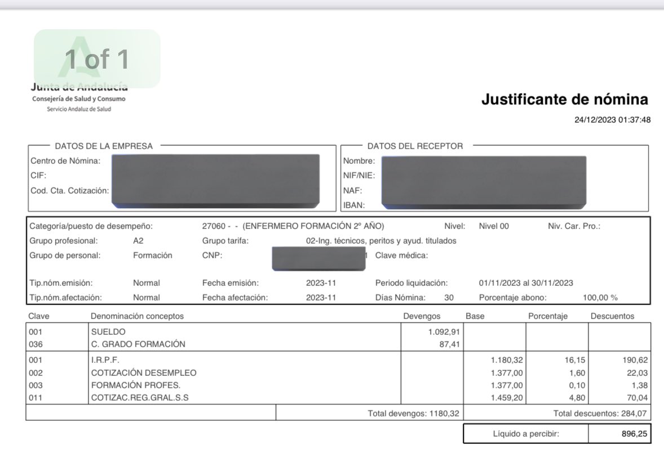Click the formación profes. discount "1,38"
The width and height of the screenshot is (664, 449).
(640, 385)
